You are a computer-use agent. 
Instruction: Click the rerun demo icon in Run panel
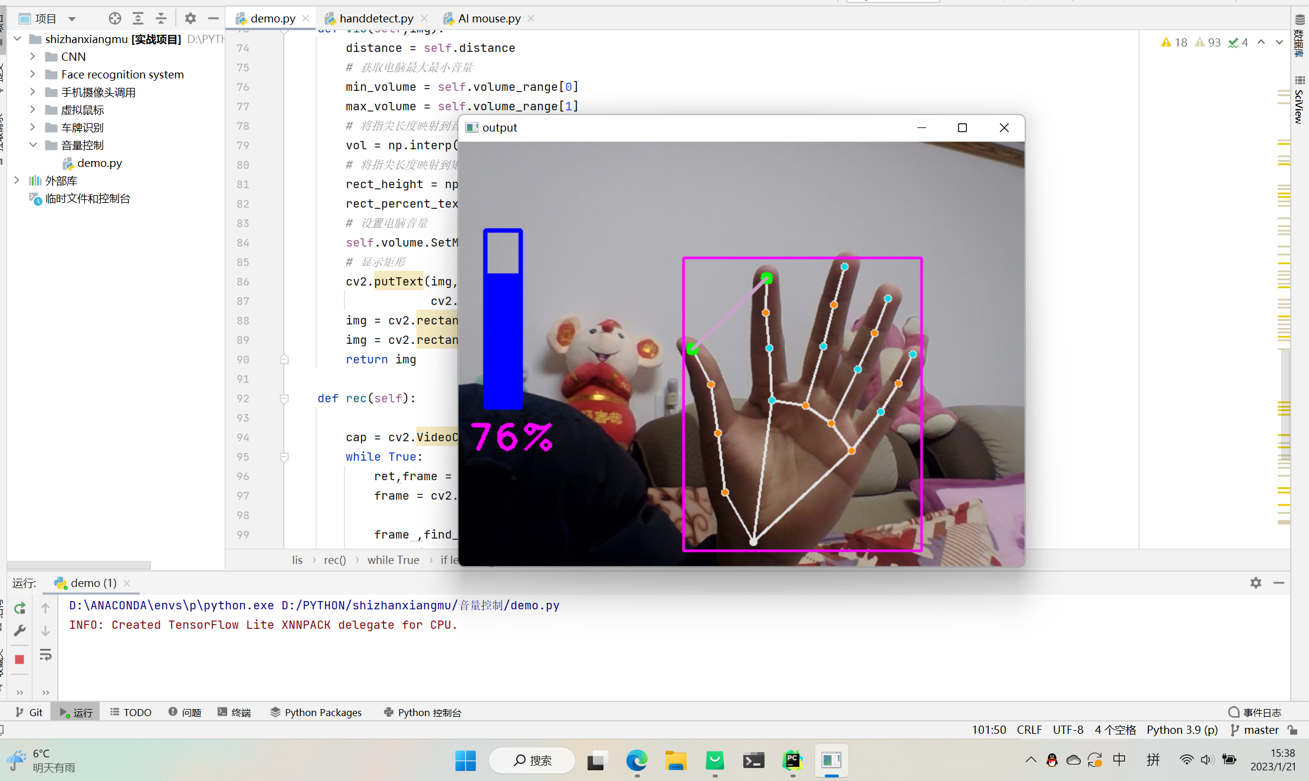[x=19, y=608]
